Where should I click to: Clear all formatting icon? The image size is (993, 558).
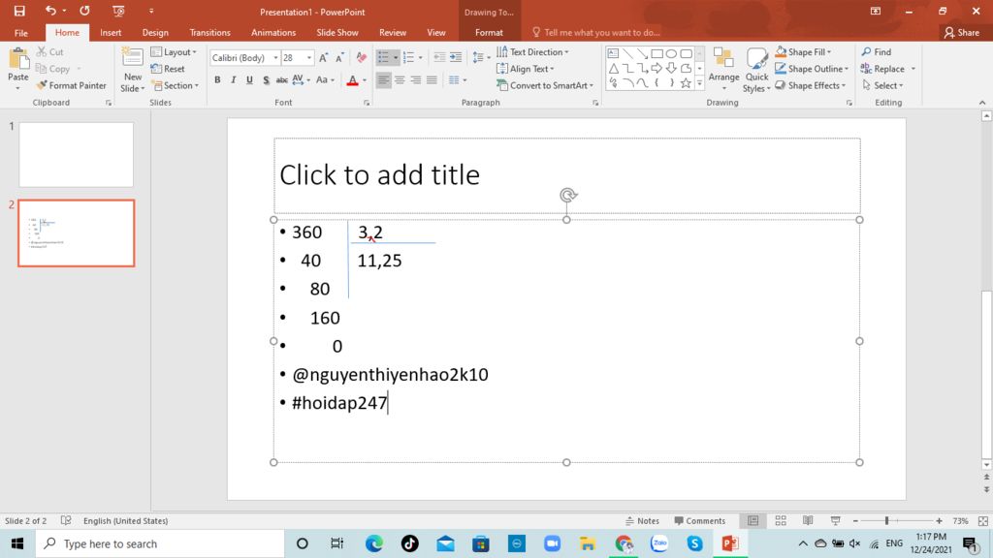point(362,57)
